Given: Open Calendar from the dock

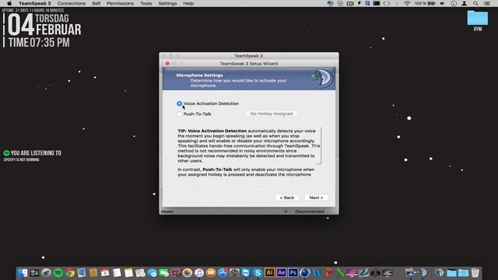Looking at the screenshot, I should [105, 273].
